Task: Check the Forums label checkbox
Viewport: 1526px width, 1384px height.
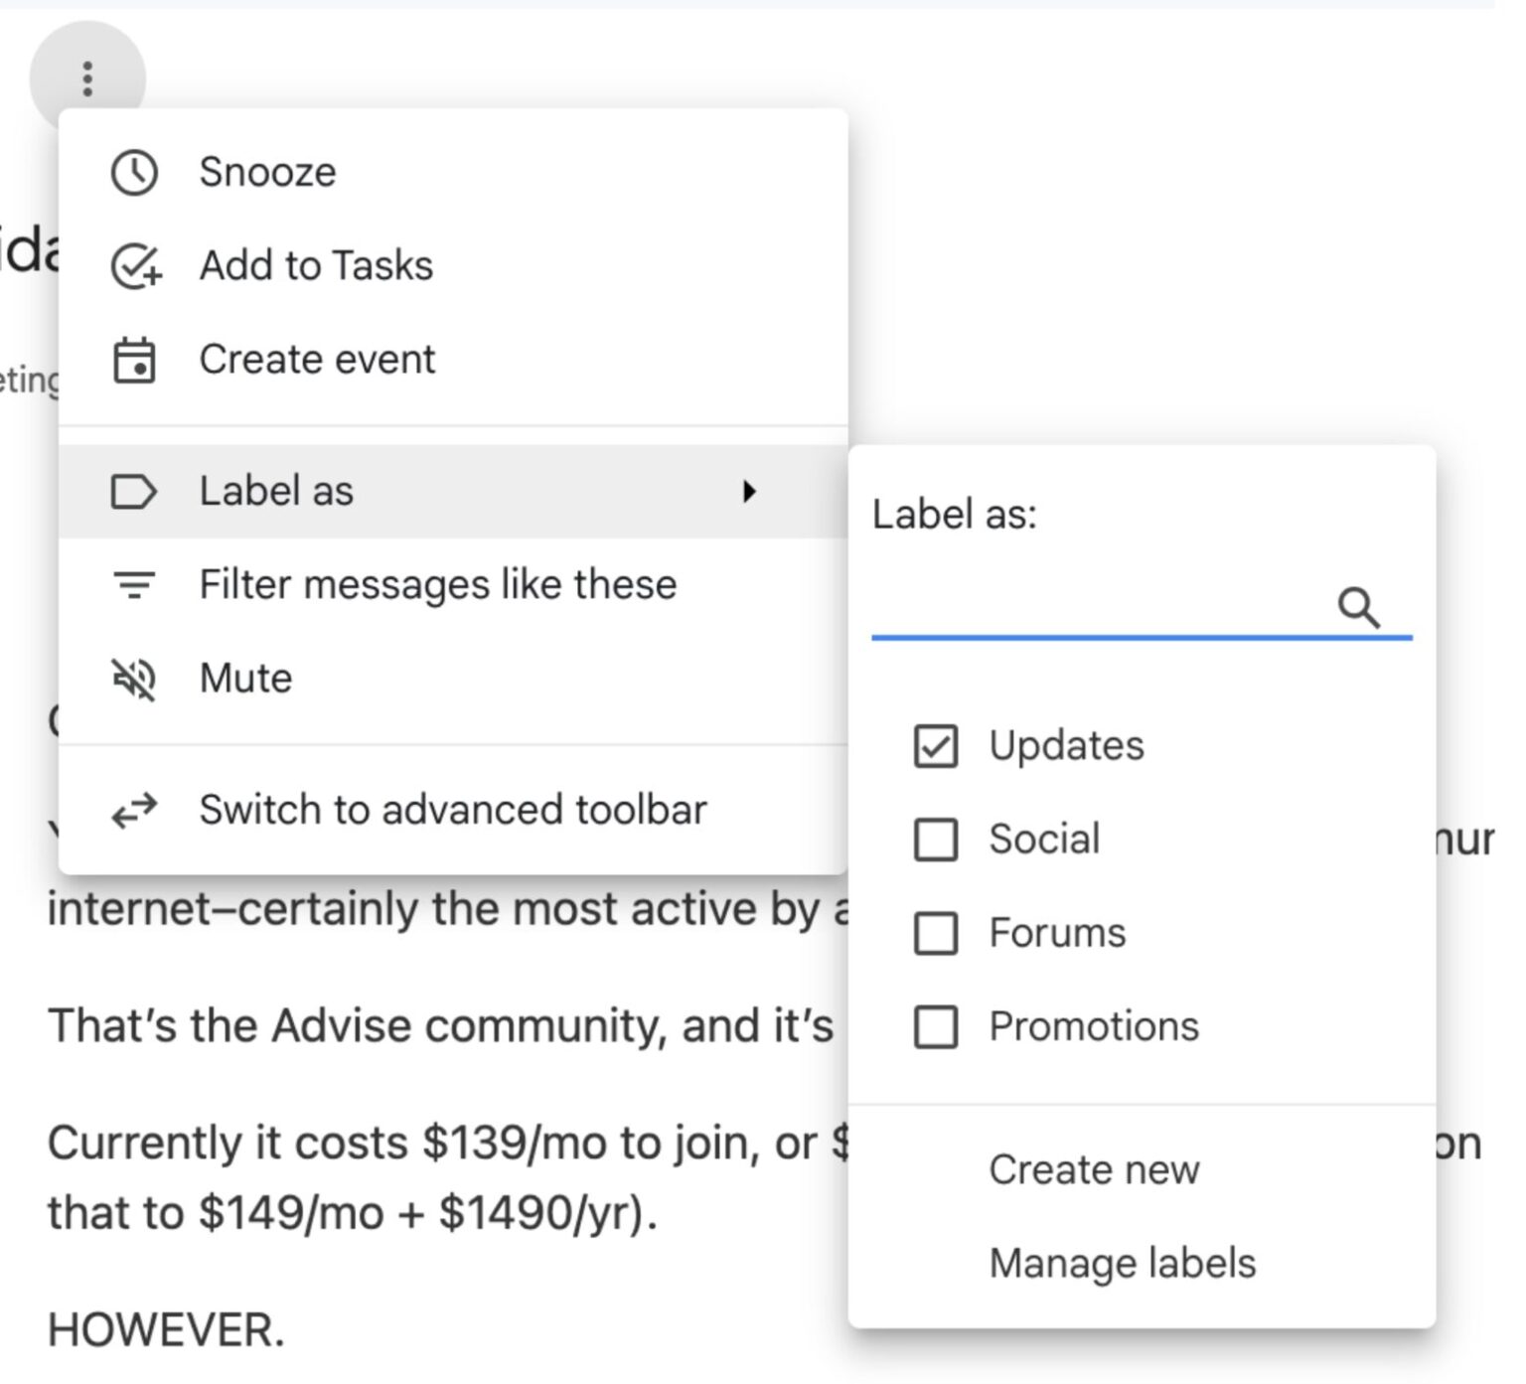Action: 934,933
